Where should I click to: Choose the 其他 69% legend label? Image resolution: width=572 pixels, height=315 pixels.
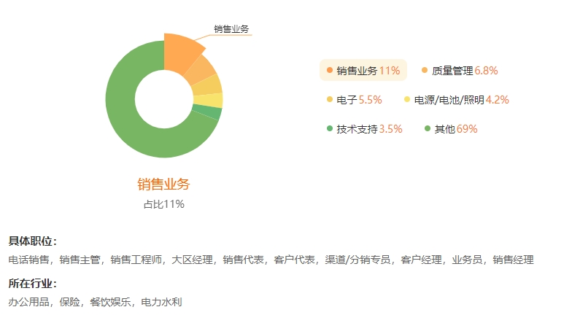tap(451, 128)
